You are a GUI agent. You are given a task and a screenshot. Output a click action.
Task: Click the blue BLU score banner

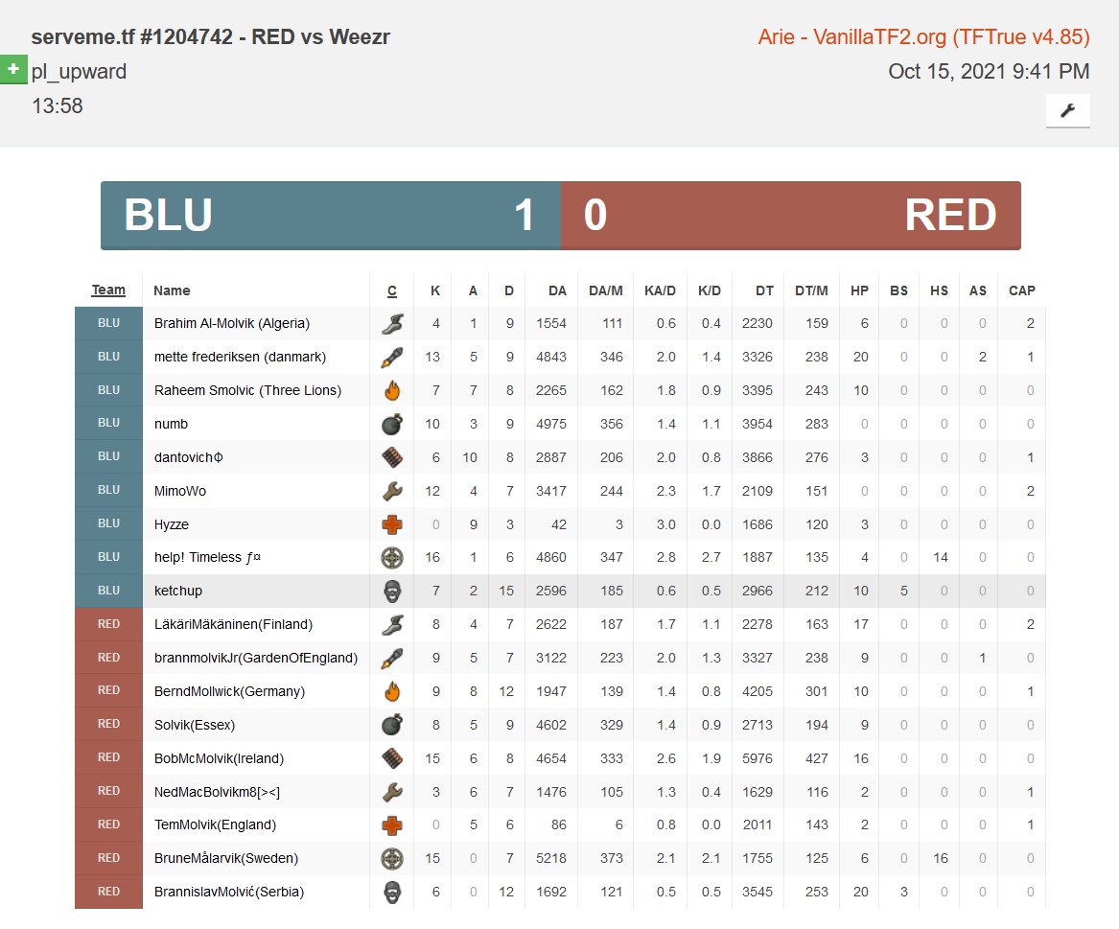[x=331, y=216]
